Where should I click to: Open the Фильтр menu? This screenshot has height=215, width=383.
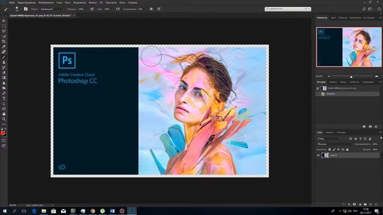tap(93, 2)
